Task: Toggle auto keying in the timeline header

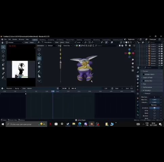Action: (58, 88)
